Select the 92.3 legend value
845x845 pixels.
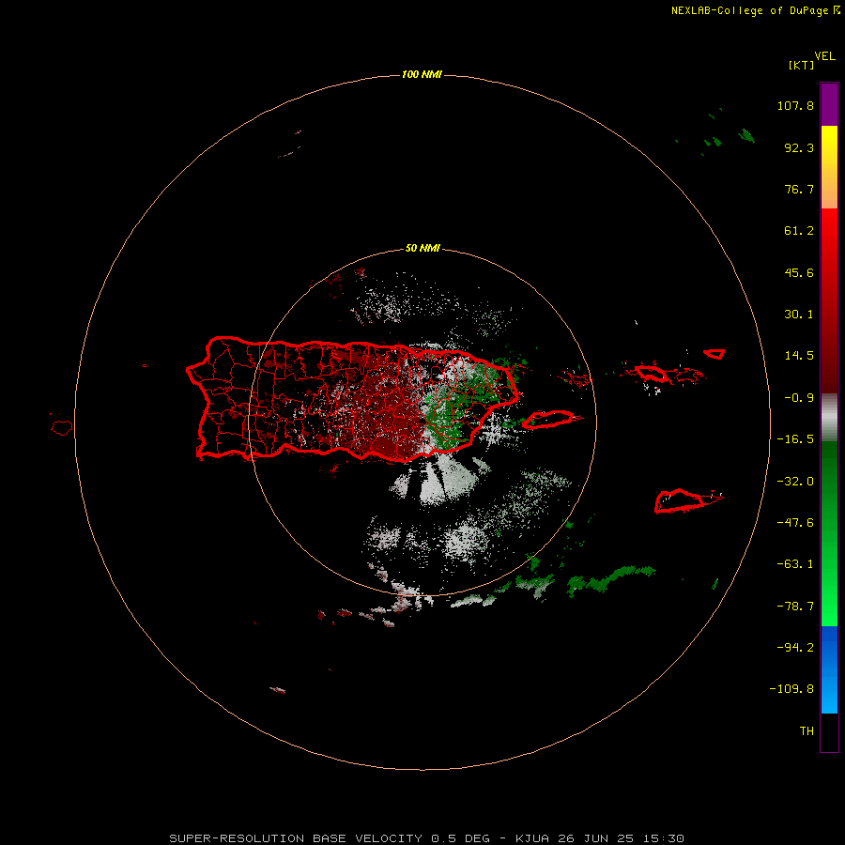click(799, 147)
